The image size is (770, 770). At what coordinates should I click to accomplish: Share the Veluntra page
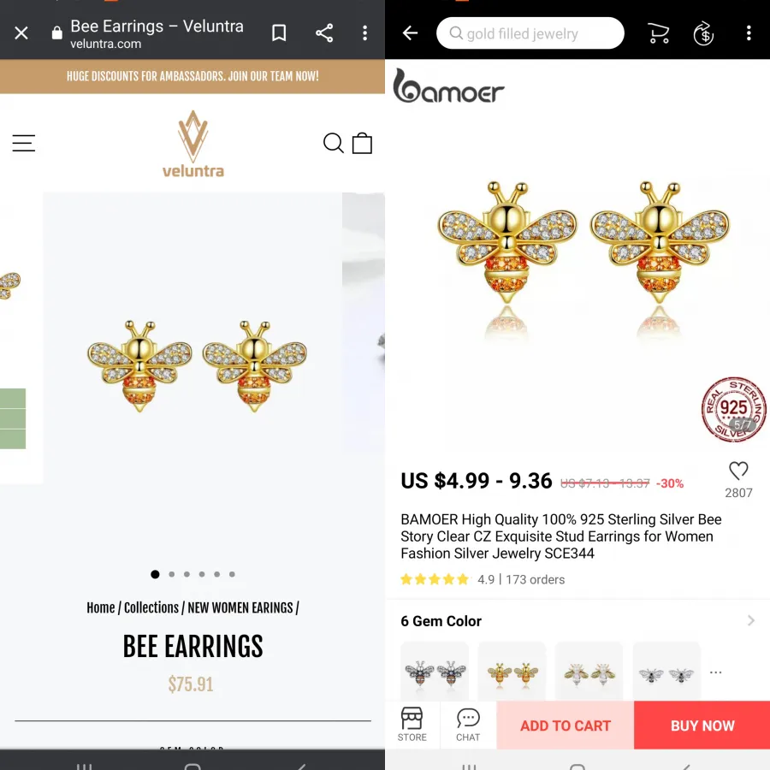pyautogui.click(x=324, y=33)
